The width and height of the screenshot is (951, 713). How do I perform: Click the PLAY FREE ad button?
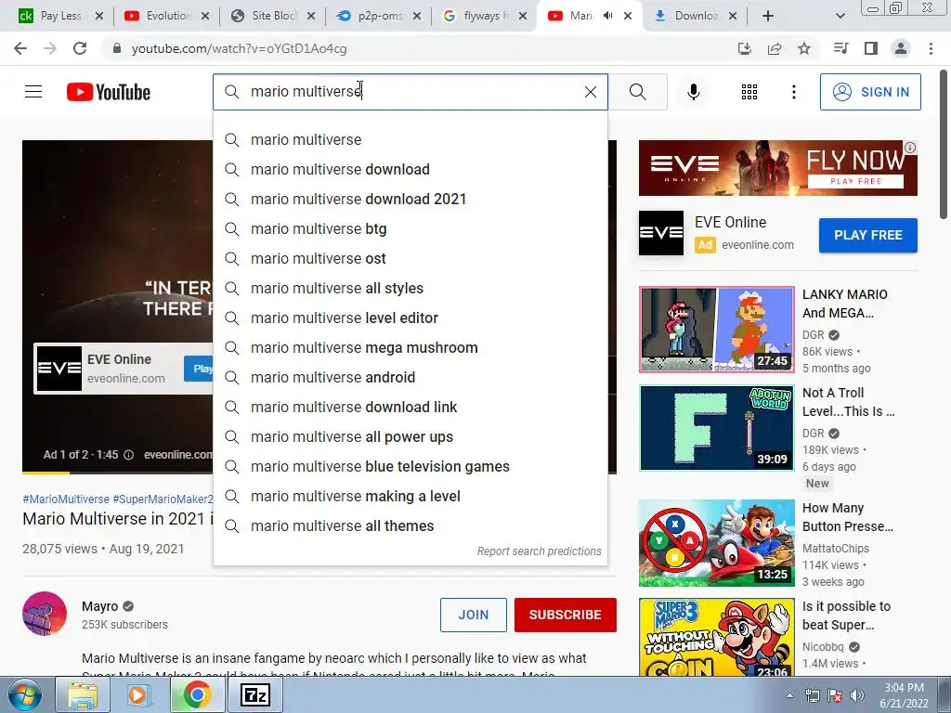click(868, 235)
